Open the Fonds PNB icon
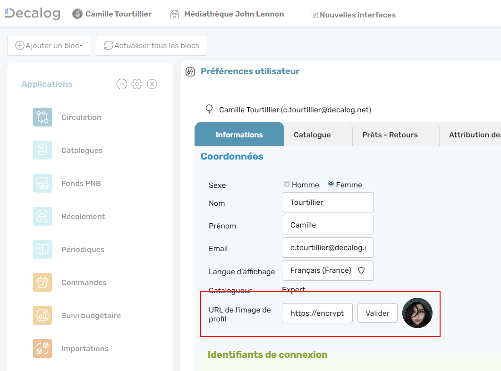 (x=42, y=183)
